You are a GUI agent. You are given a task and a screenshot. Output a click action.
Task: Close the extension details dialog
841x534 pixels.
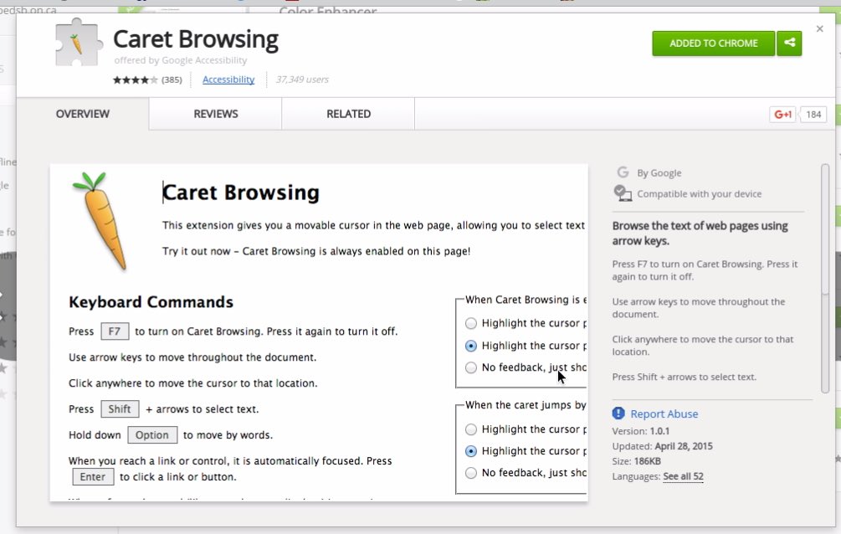(819, 29)
